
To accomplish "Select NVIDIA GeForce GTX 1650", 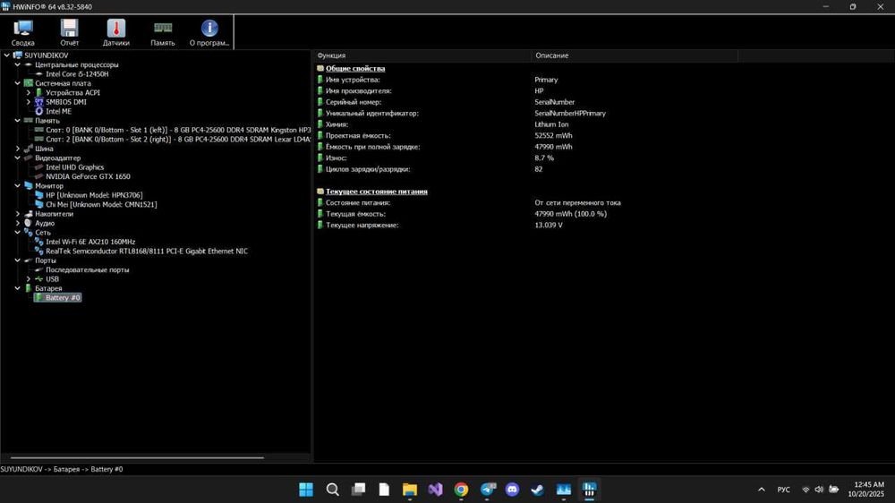I will [88, 176].
